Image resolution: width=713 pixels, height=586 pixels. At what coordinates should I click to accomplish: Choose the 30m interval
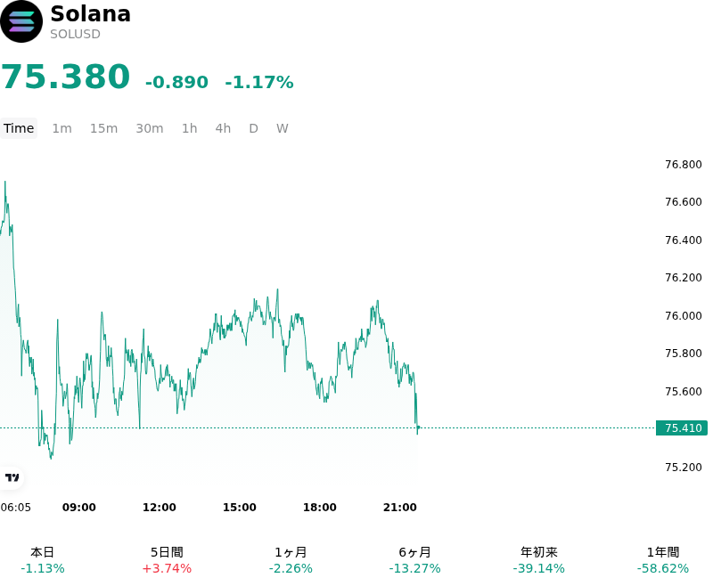tap(150, 128)
